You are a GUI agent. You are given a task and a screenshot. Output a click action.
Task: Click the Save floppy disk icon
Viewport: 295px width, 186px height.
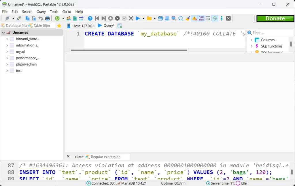160,18
